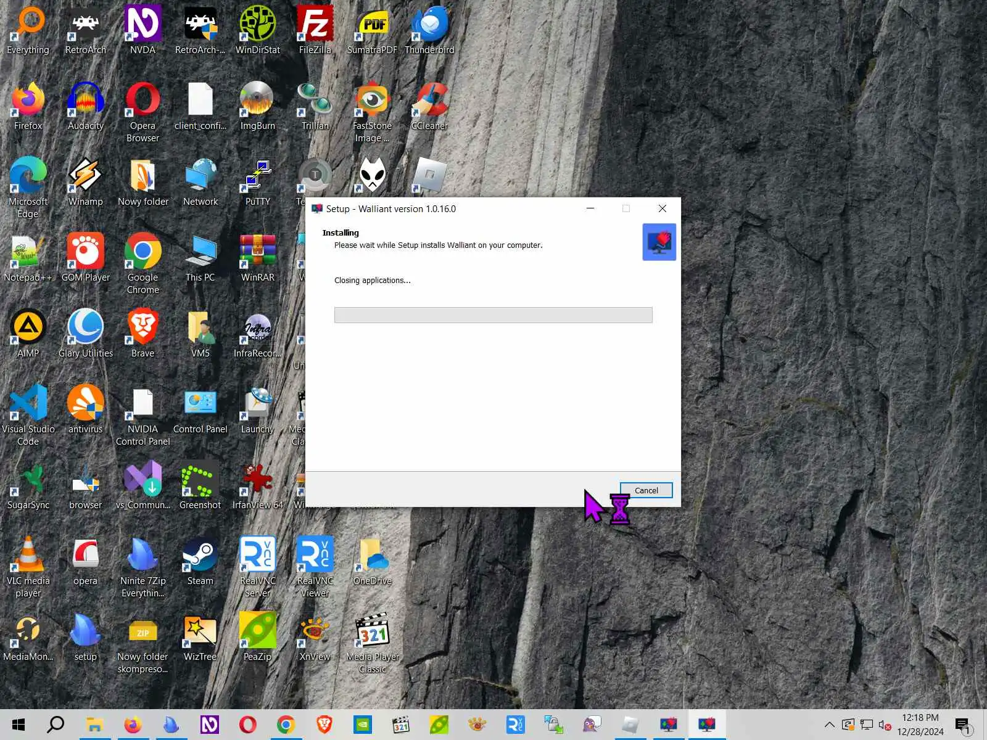Screen dimensions: 987x740
Task: Select the FastStone Image desktop icon
Action: click(x=373, y=112)
